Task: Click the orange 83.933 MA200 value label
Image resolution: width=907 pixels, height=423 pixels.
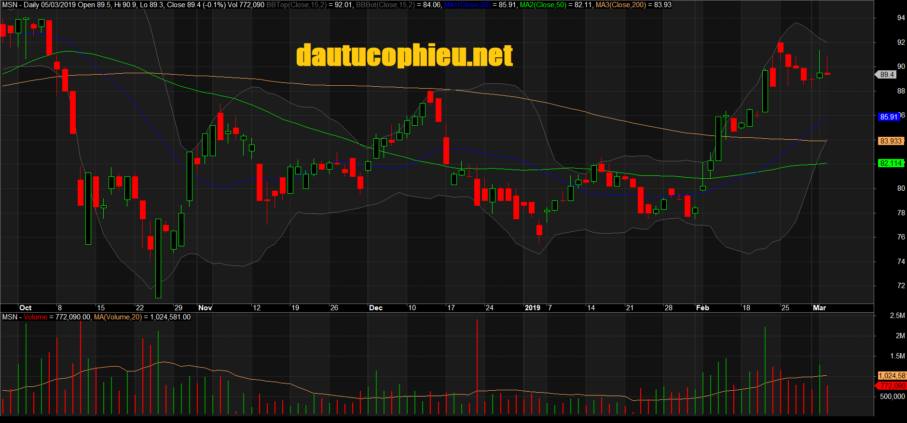Action: [x=890, y=141]
